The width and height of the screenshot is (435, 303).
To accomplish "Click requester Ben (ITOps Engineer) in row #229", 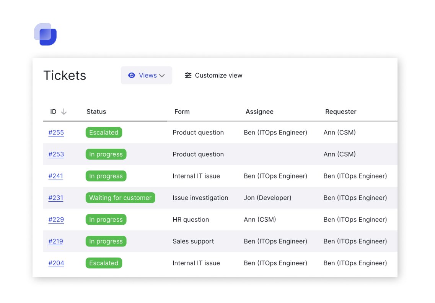I will point(355,220).
